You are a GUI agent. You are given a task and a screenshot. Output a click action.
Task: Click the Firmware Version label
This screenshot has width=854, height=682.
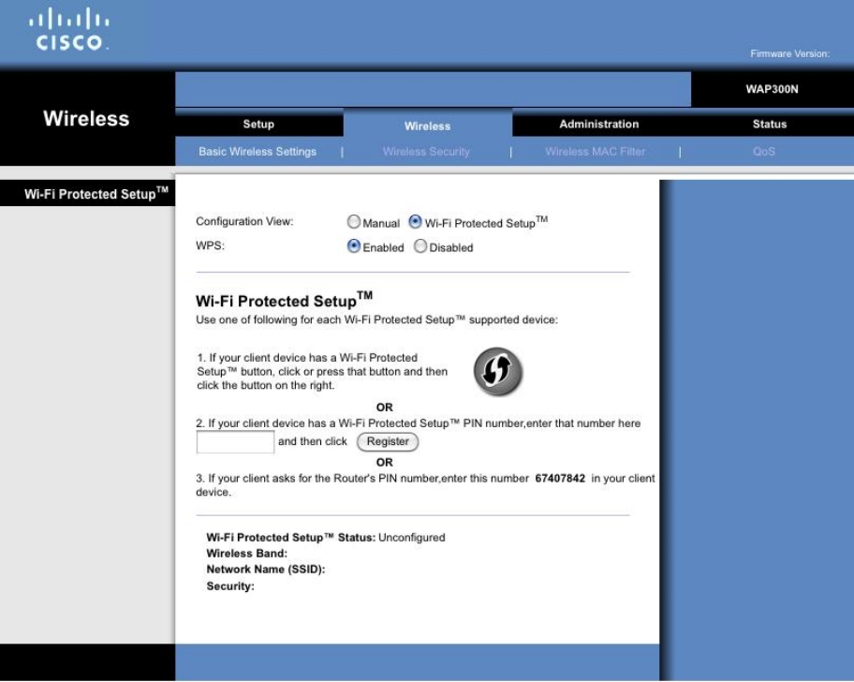point(790,53)
